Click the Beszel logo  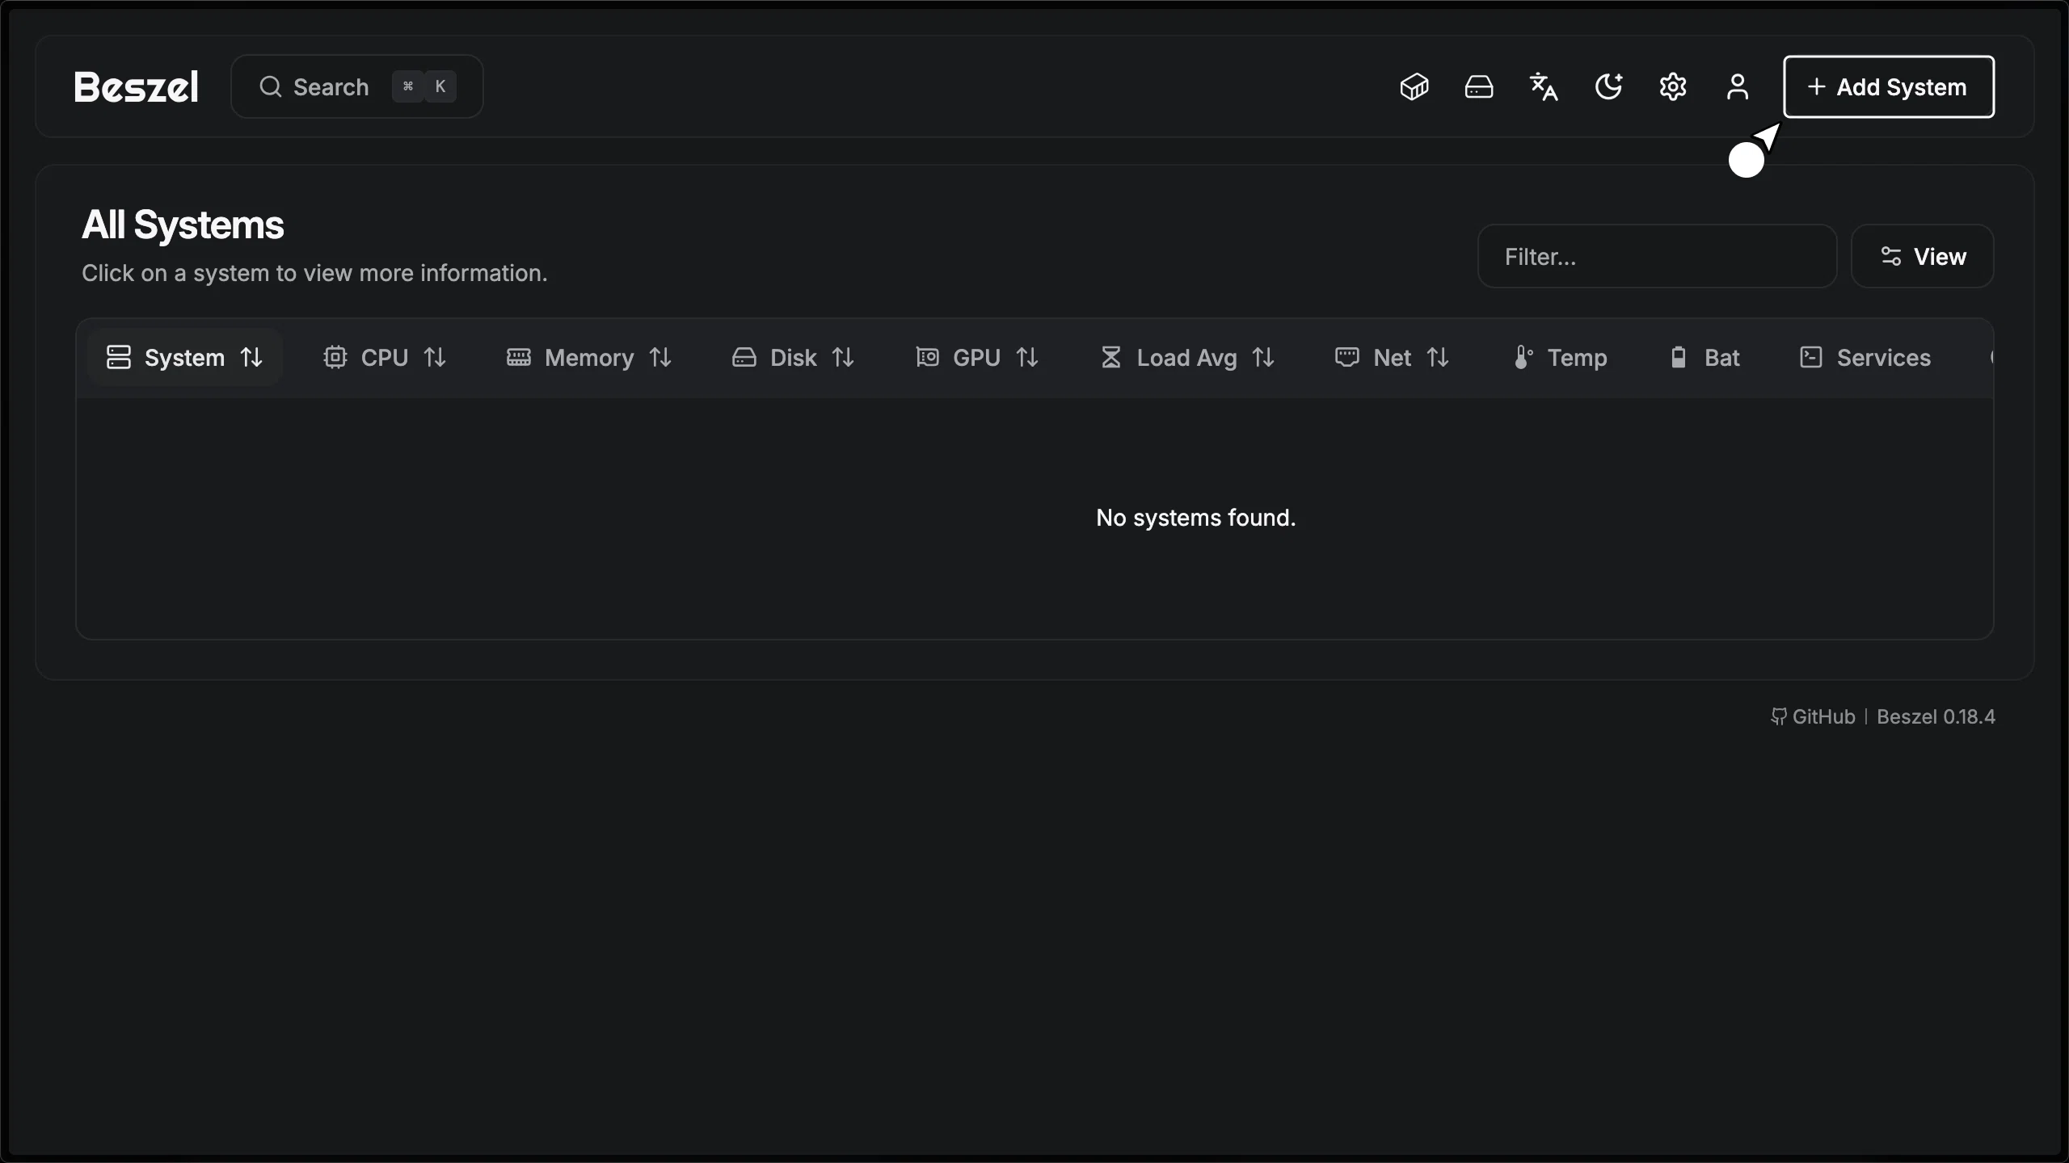tap(136, 86)
